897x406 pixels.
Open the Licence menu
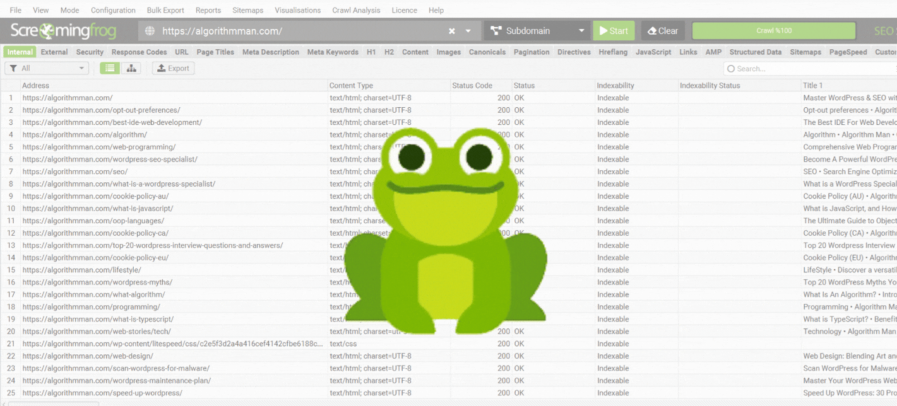click(x=404, y=10)
